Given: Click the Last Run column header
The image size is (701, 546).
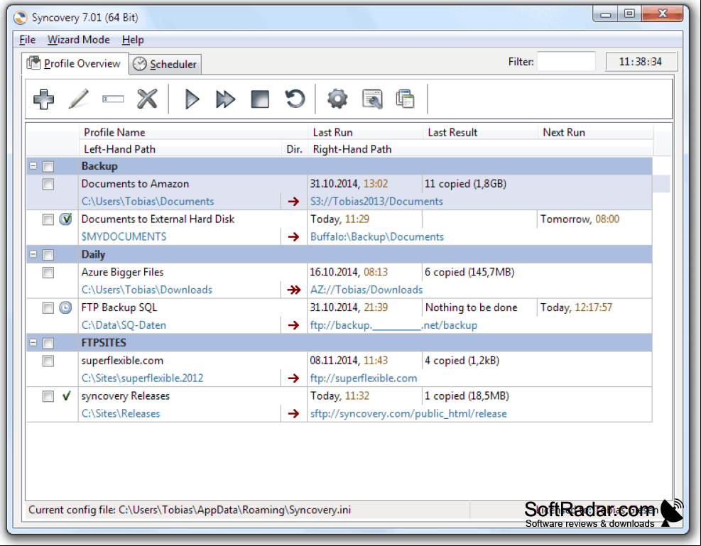Looking at the screenshot, I should pyautogui.click(x=365, y=132).
